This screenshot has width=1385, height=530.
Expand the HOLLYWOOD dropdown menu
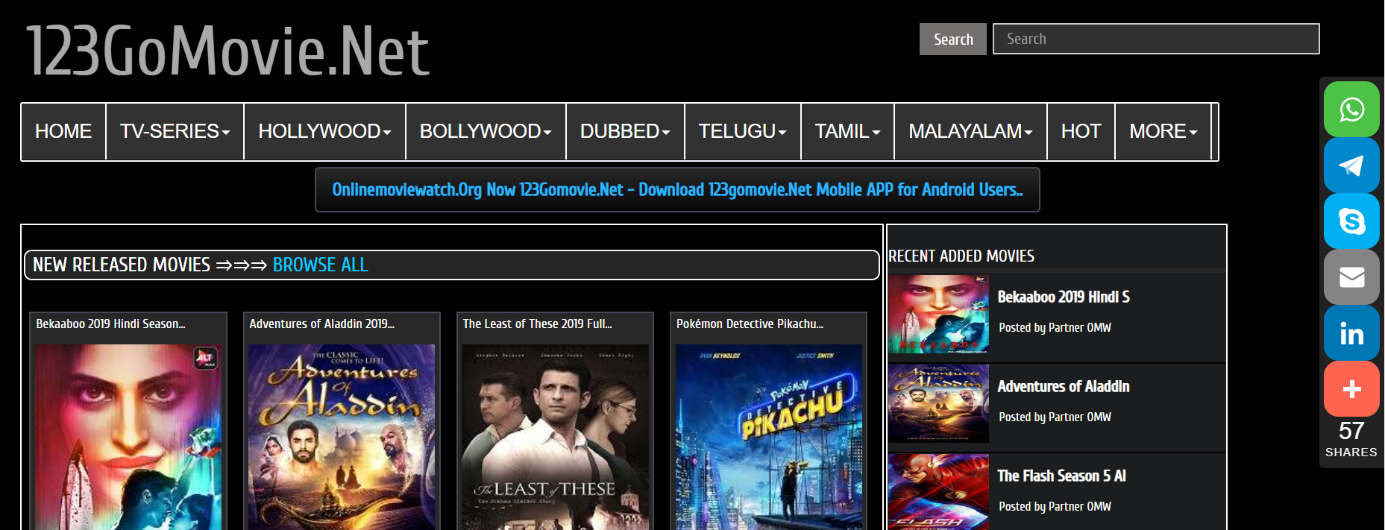324,131
